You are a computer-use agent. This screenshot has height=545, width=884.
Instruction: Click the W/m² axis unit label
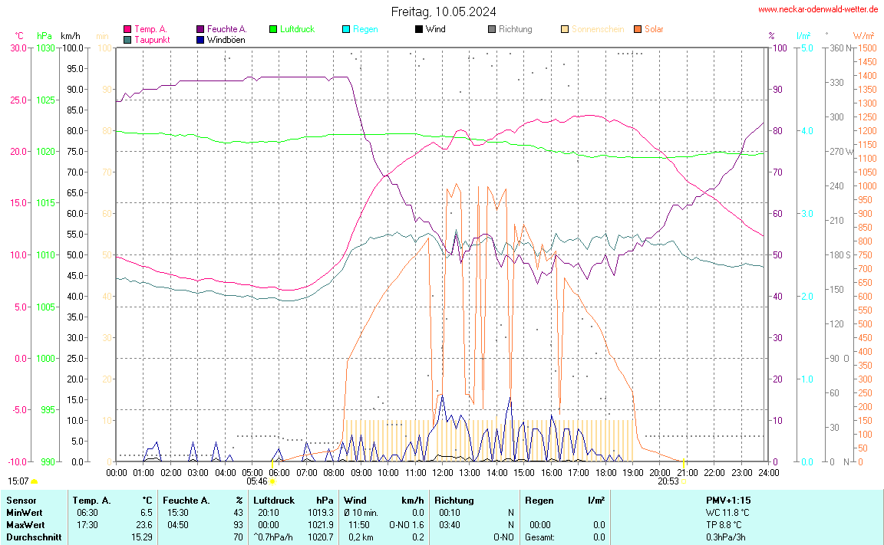pyautogui.click(x=863, y=35)
